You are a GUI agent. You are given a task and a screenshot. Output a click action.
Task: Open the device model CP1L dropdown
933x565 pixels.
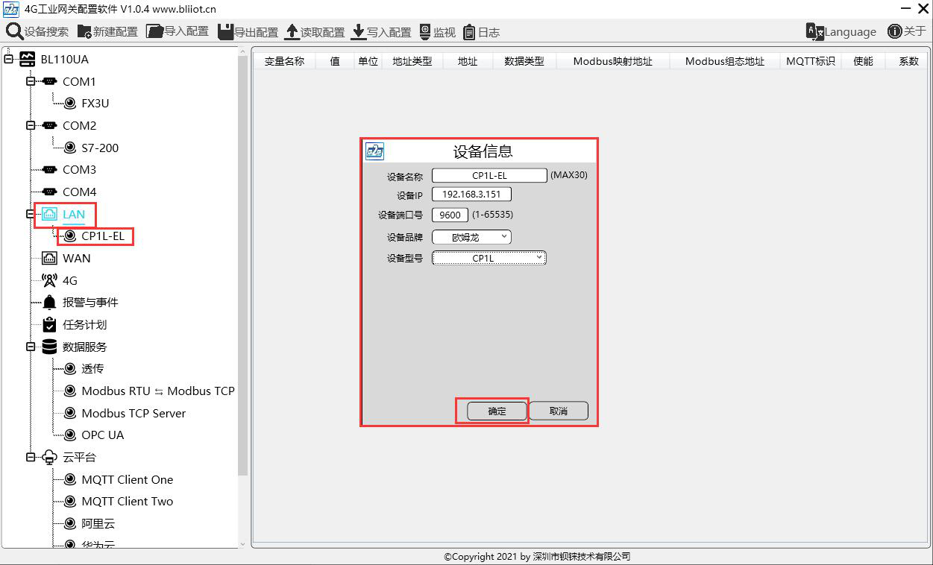coord(489,258)
